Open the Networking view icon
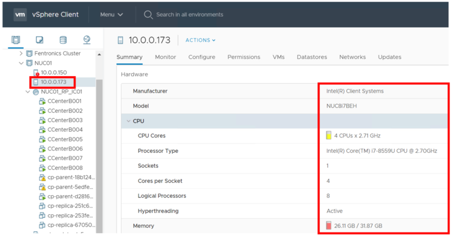453x236 pixels. point(87,40)
